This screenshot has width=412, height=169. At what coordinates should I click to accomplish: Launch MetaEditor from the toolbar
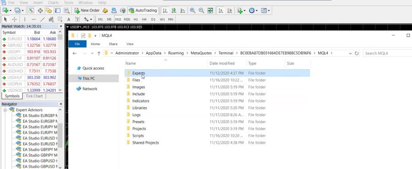point(105,11)
